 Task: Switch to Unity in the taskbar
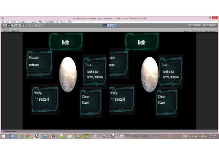(37, 136)
